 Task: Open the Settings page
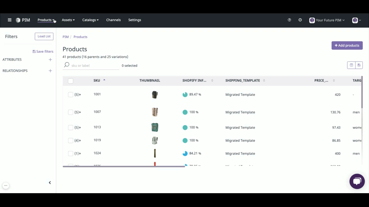coord(134,20)
